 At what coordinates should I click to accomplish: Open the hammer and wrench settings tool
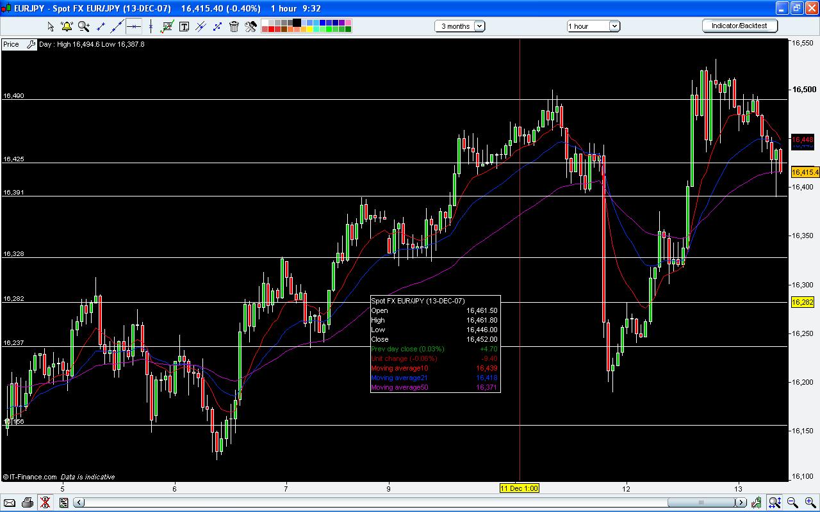pos(250,26)
